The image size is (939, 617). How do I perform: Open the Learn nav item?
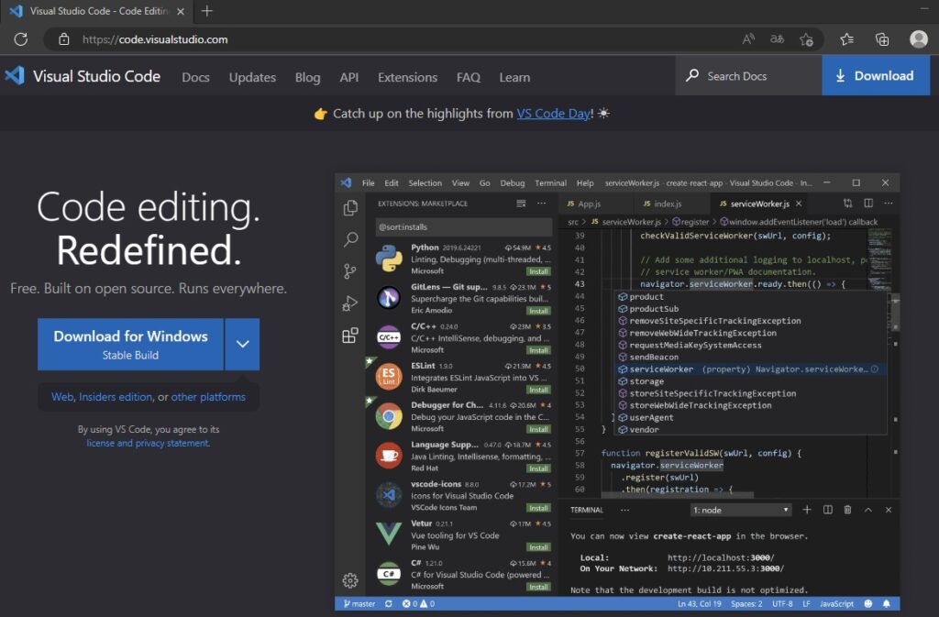click(514, 77)
